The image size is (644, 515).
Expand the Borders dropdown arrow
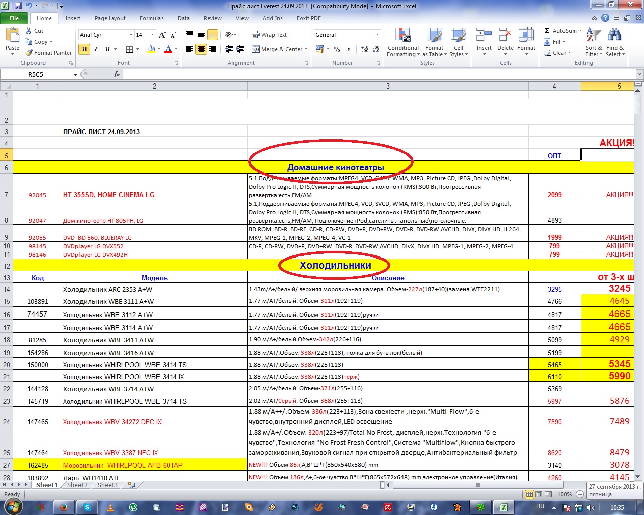138,49
